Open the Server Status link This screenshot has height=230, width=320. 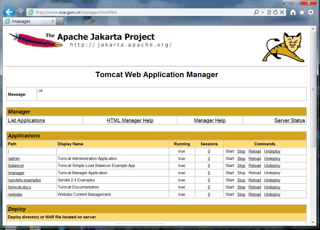[290, 121]
